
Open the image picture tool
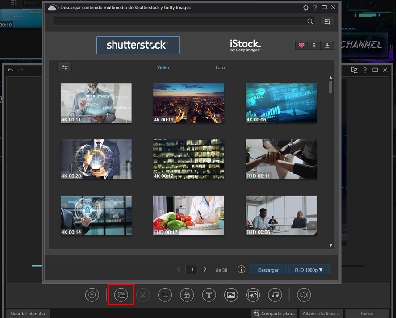231,295
